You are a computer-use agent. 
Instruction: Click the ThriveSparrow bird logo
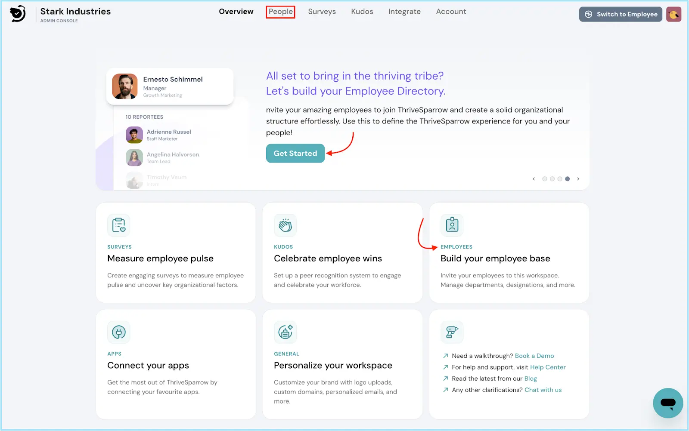click(18, 14)
